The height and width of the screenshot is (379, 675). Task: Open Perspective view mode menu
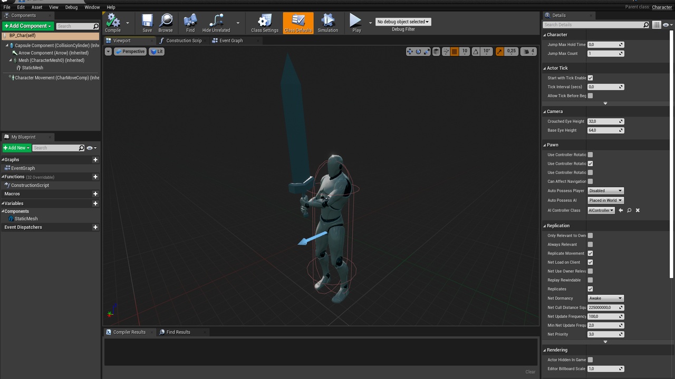click(130, 52)
